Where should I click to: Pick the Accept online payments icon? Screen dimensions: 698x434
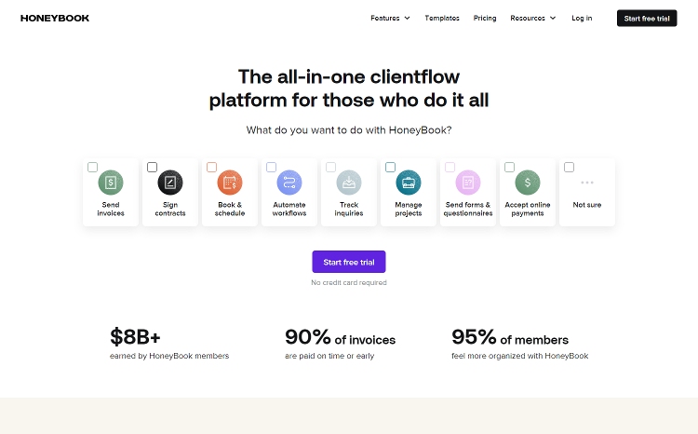tap(528, 183)
